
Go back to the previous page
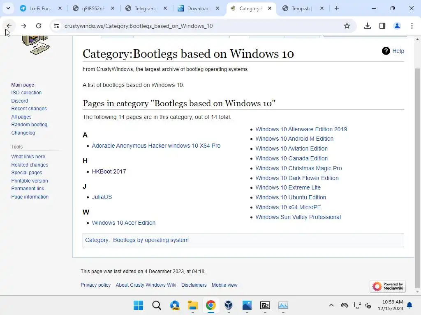pyautogui.click(x=9, y=26)
